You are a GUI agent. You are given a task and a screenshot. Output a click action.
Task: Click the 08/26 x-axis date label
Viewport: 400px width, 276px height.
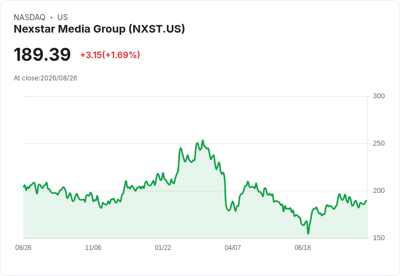23,247
